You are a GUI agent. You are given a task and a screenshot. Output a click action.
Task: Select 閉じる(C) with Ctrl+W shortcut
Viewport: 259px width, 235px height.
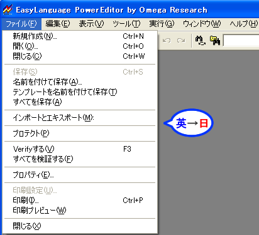pyautogui.click(x=80, y=56)
